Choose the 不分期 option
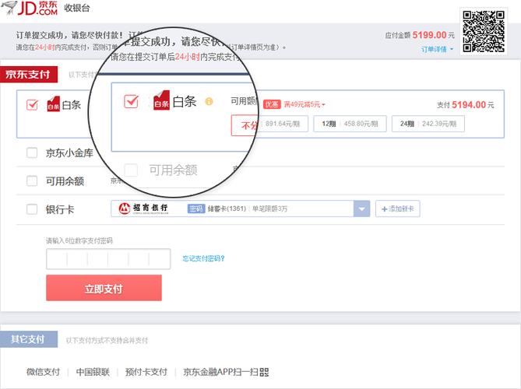The image size is (521, 389). coord(245,125)
